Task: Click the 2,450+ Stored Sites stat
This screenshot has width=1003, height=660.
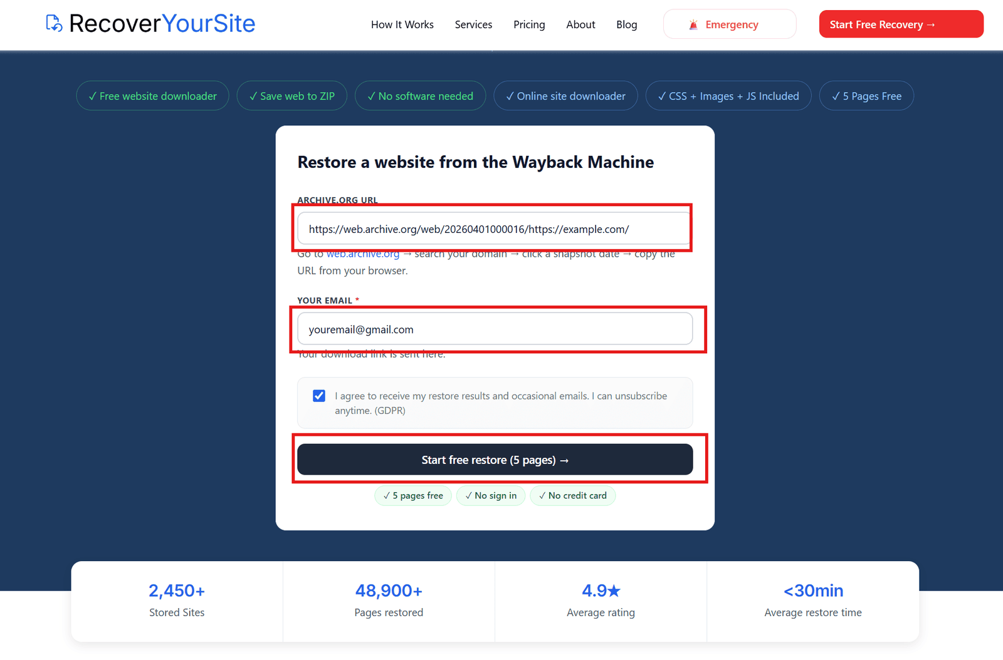Action: coord(177,601)
